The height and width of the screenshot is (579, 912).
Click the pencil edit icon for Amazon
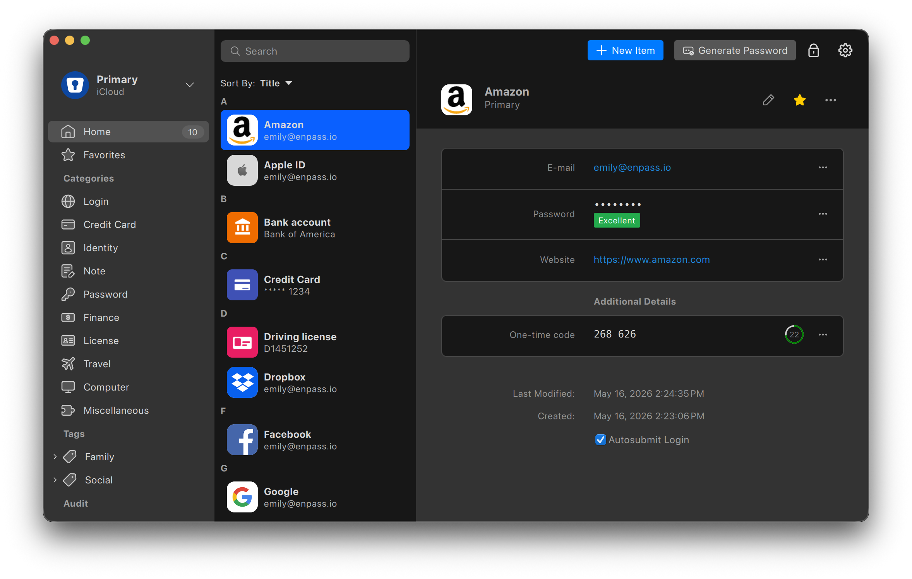point(768,100)
